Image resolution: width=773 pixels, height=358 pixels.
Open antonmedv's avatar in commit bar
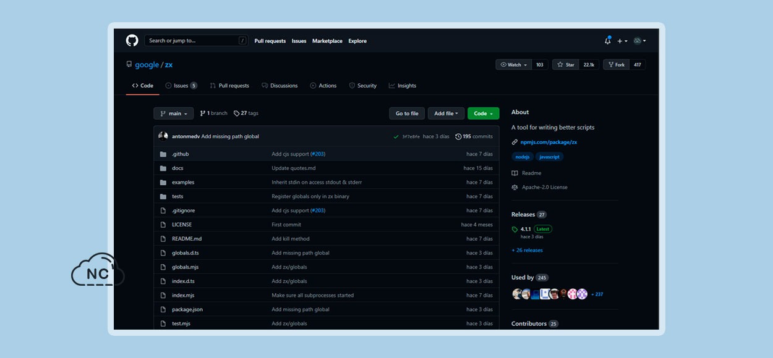[163, 136]
